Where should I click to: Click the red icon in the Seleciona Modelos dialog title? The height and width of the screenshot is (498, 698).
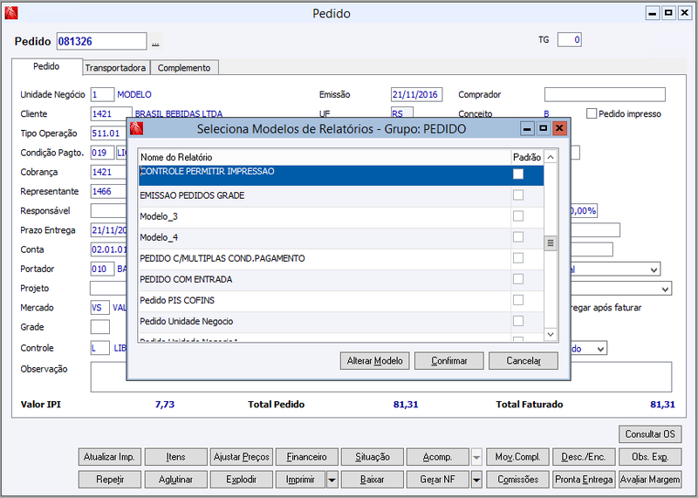(x=136, y=128)
